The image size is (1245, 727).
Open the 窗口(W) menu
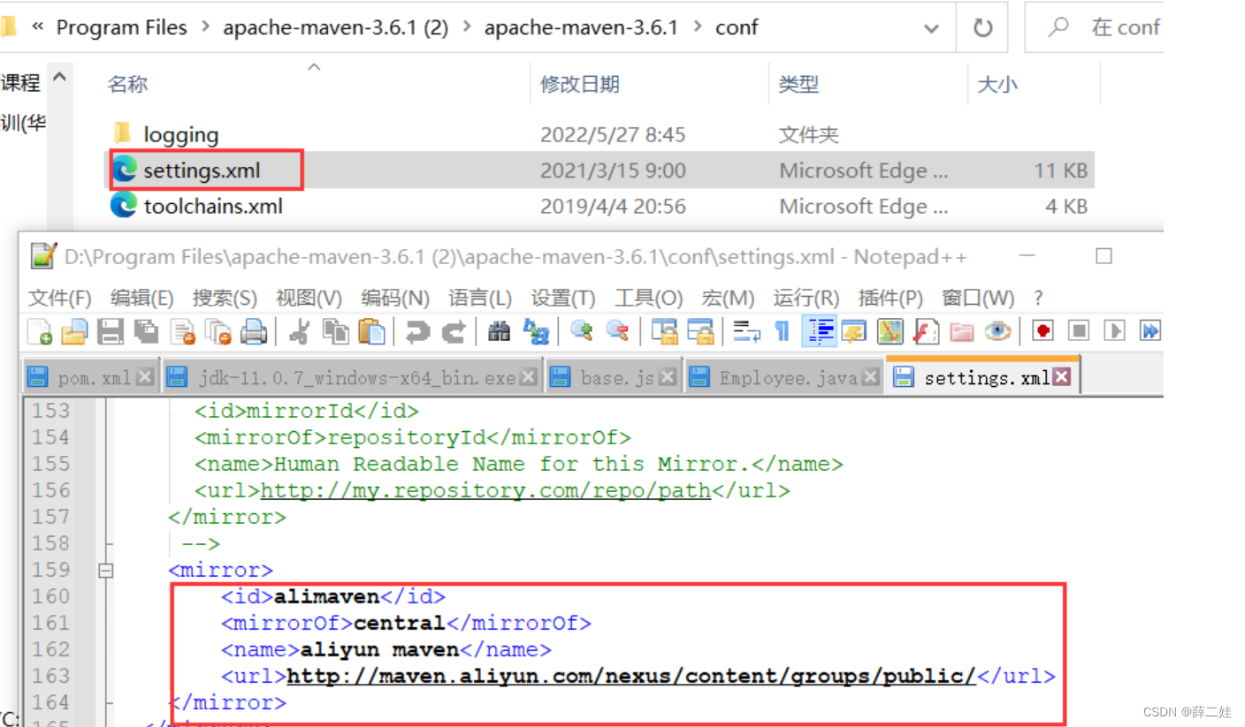tap(978, 298)
